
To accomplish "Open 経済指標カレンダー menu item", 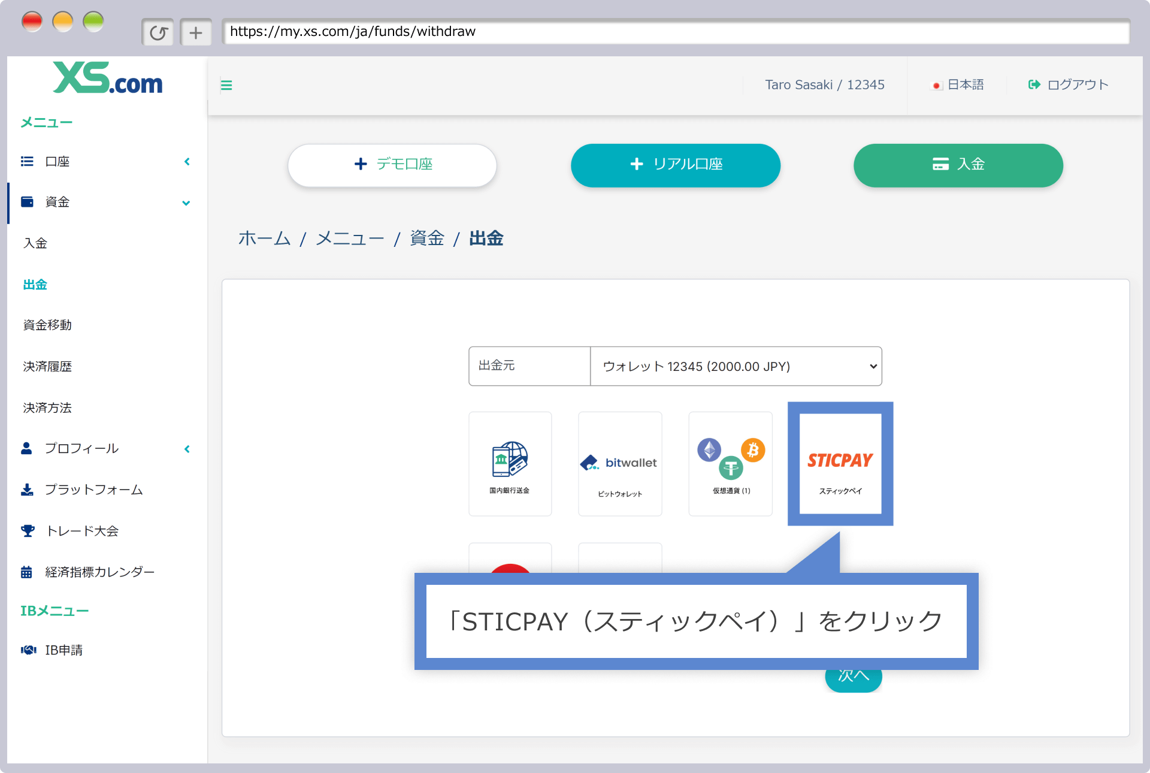I will 100,572.
